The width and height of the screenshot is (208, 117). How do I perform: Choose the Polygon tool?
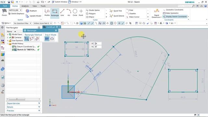point(91,14)
